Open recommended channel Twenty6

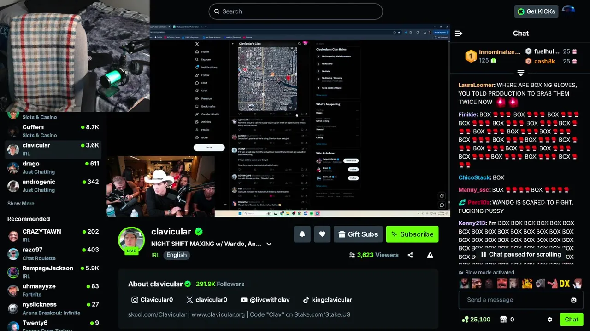pyautogui.click(x=53, y=325)
